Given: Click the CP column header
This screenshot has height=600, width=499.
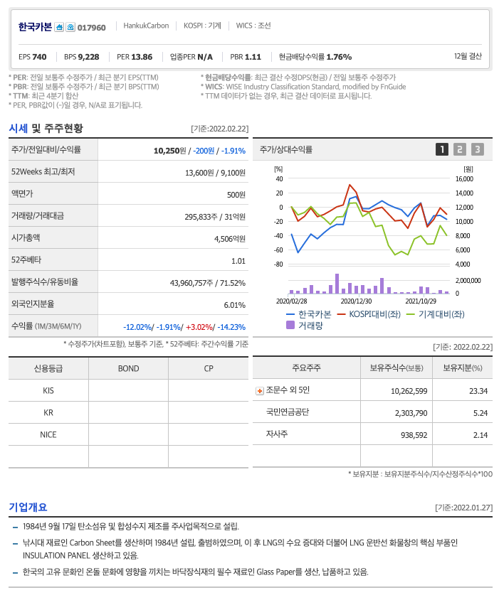Looking at the screenshot, I should (x=209, y=368).
